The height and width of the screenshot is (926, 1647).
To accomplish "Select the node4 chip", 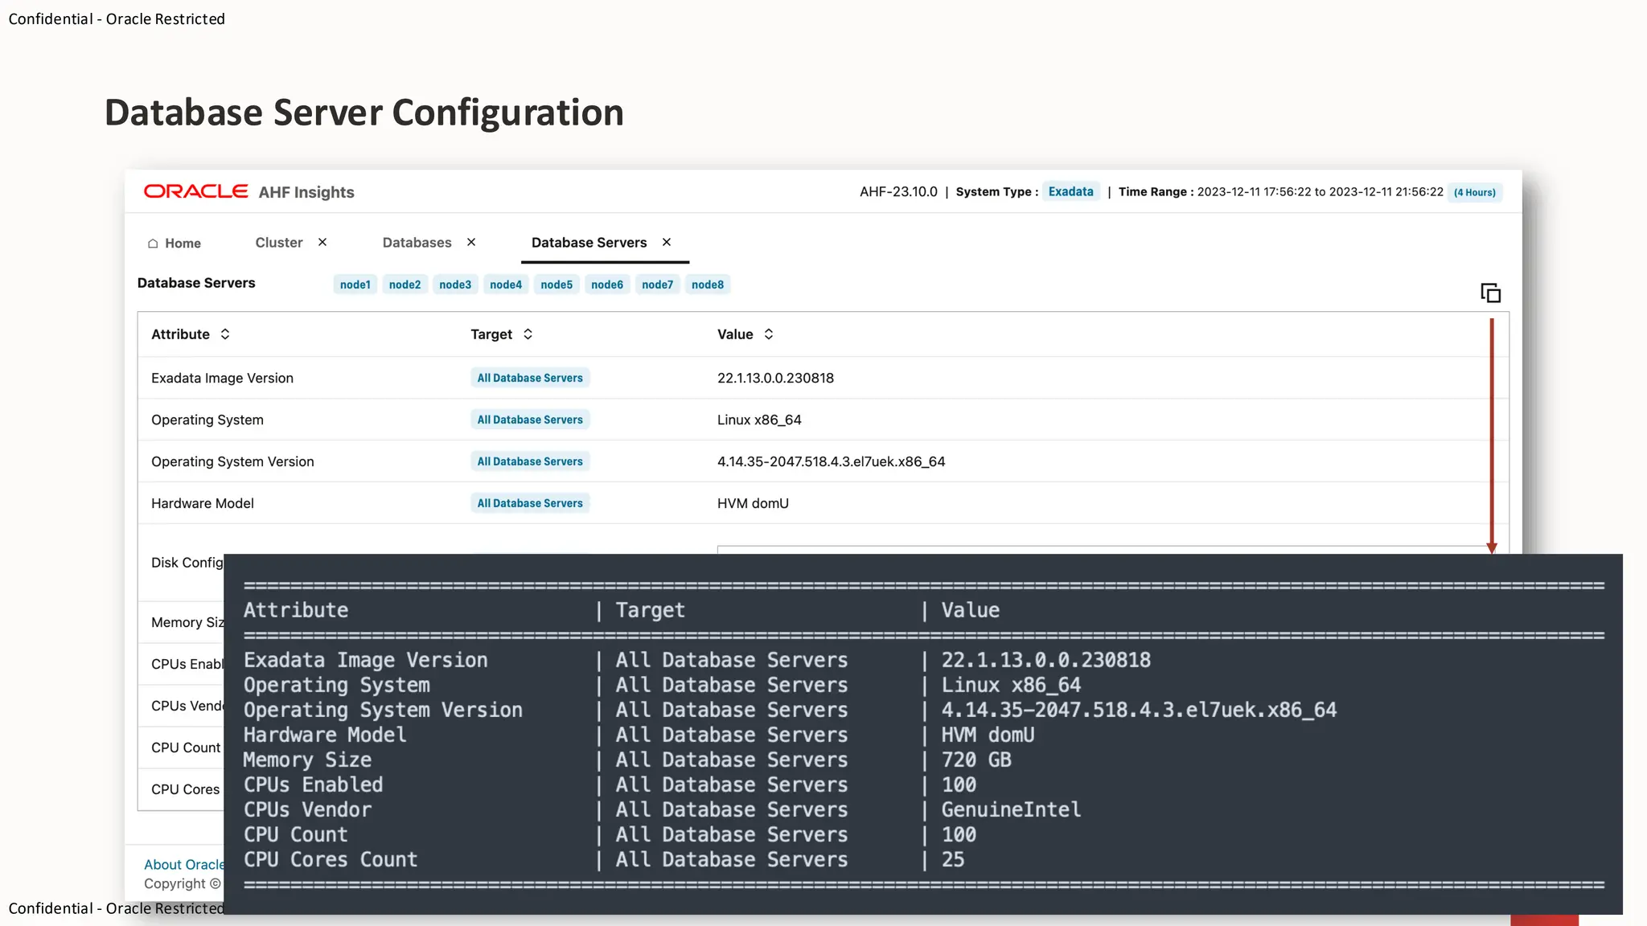I will [506, 285].
